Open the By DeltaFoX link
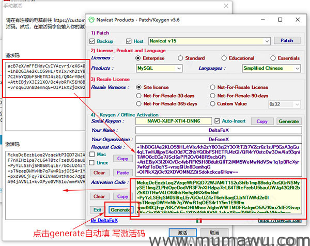310x246 pixels. [104, 220]
